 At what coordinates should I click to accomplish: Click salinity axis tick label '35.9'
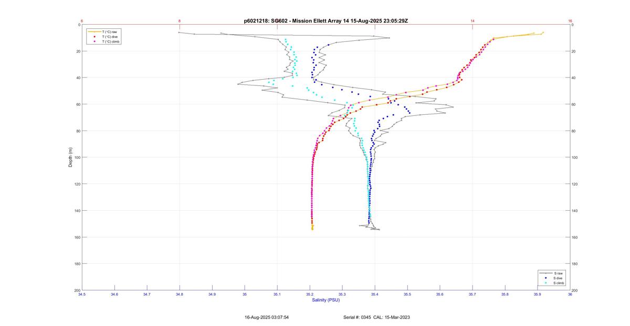(538, 295)
